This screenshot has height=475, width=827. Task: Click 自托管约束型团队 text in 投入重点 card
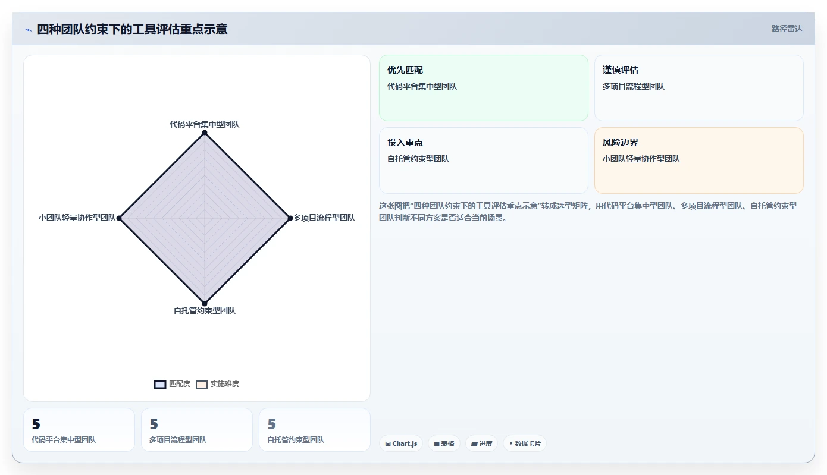pos(418,159)
